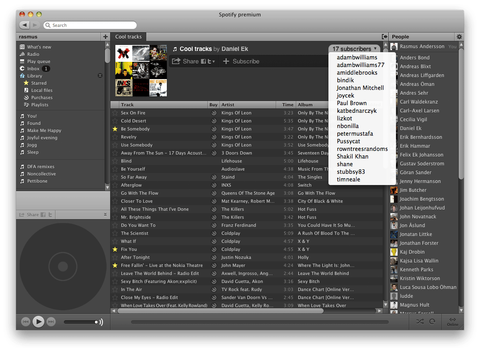The image size is (480, 352).
Task: Select subscriber Jonathan Mitchell from the list
Action: coord(360,88)
